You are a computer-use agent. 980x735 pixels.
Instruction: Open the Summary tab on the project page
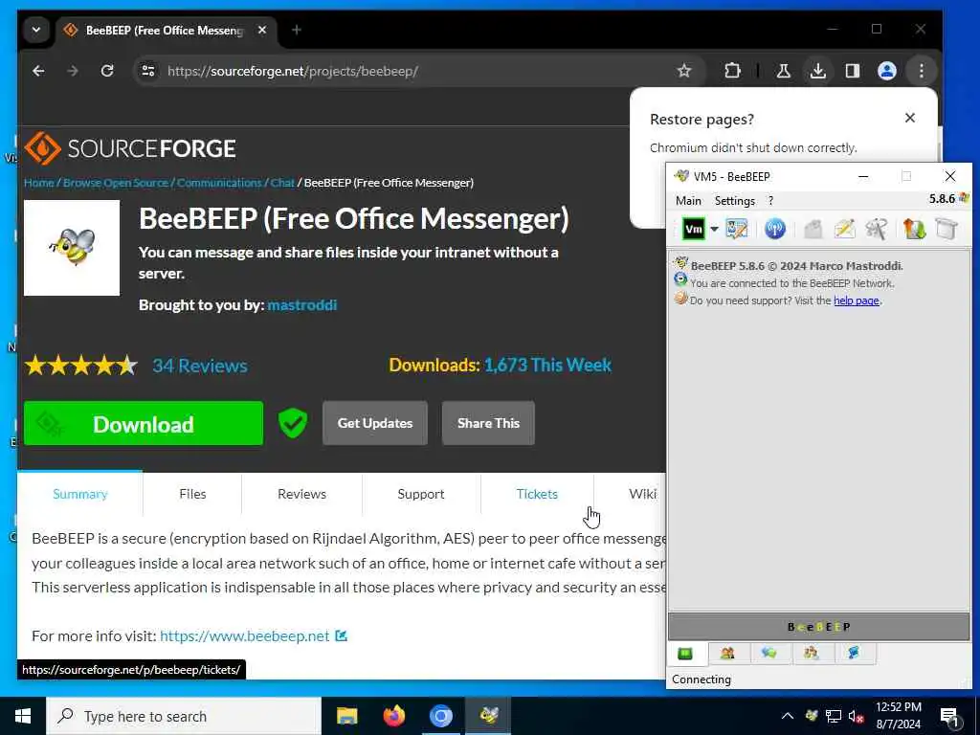coord(80,494)
